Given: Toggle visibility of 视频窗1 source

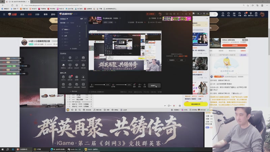Looking at the screenshot, I should 80,32.
